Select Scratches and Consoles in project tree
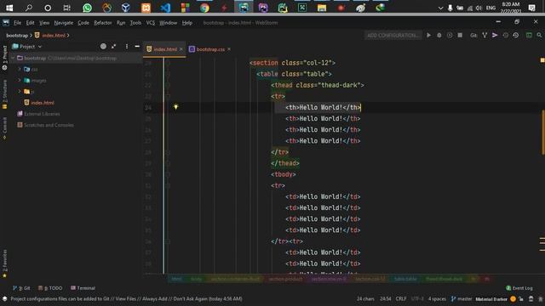The width and height of the screenshot is (545, 306). tap(49, 125)
